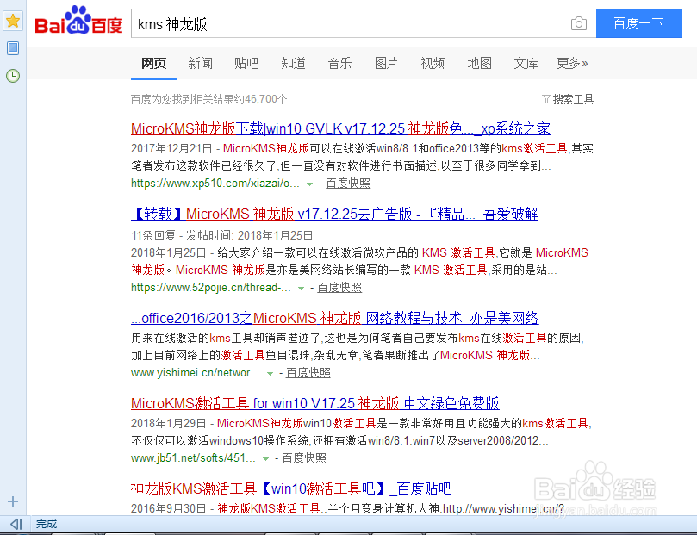697x535 pixels.
Task: Collapse the sidebar with the arrow icon
Action: (x=16, y=525)
